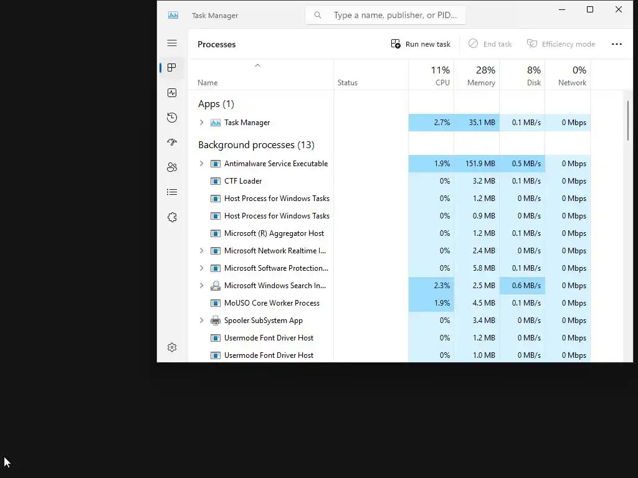Expand Microsoft Windows Search Indexer row
638x478 pixels.
(201, 285)
